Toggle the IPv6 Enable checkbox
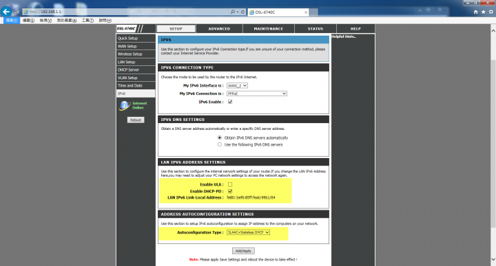 pos(230,102)
